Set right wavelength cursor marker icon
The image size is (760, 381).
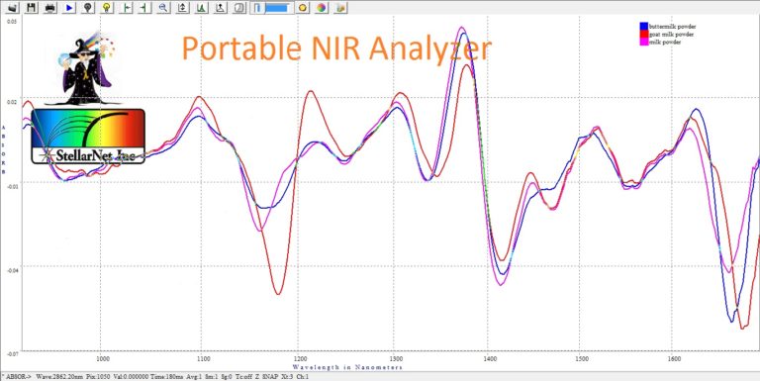pos(144,7)
